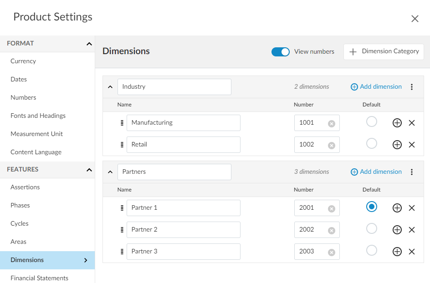Go to Fonts and Headings settings

[38, 116]
